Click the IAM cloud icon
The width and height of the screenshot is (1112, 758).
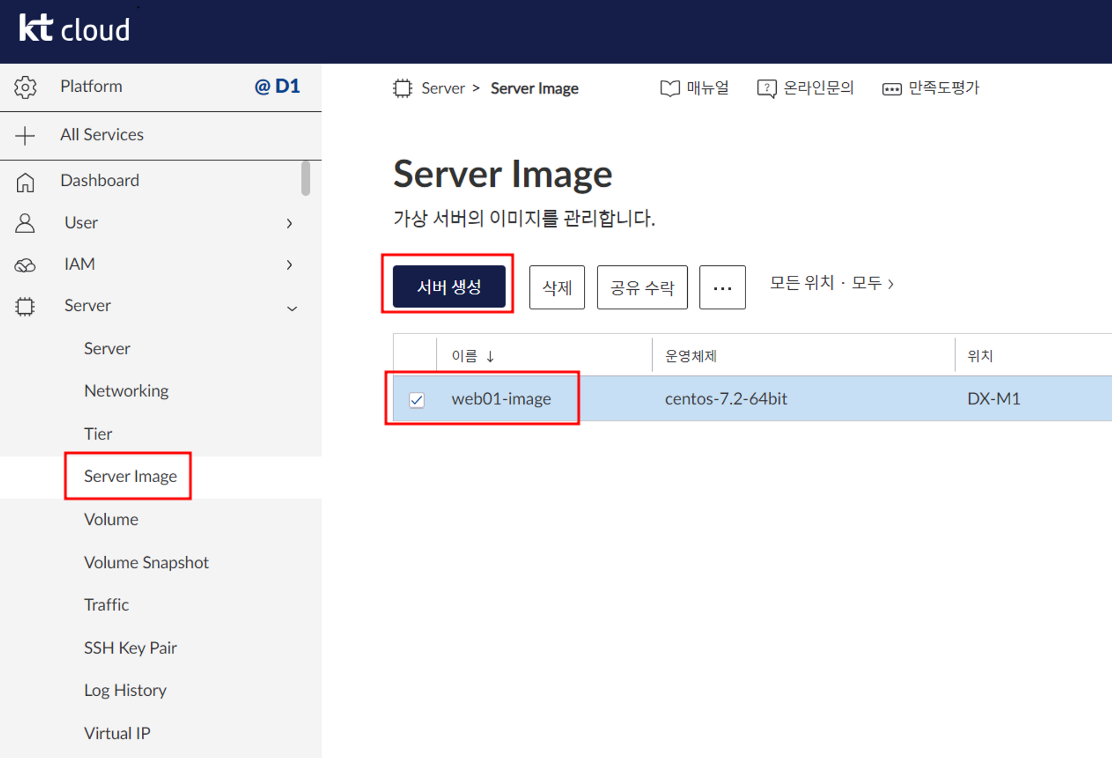click(25, 265)
